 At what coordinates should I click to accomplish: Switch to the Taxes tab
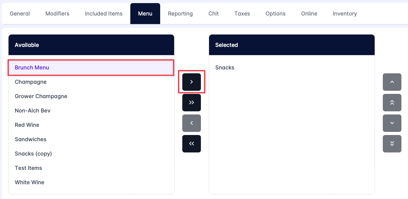242,14
